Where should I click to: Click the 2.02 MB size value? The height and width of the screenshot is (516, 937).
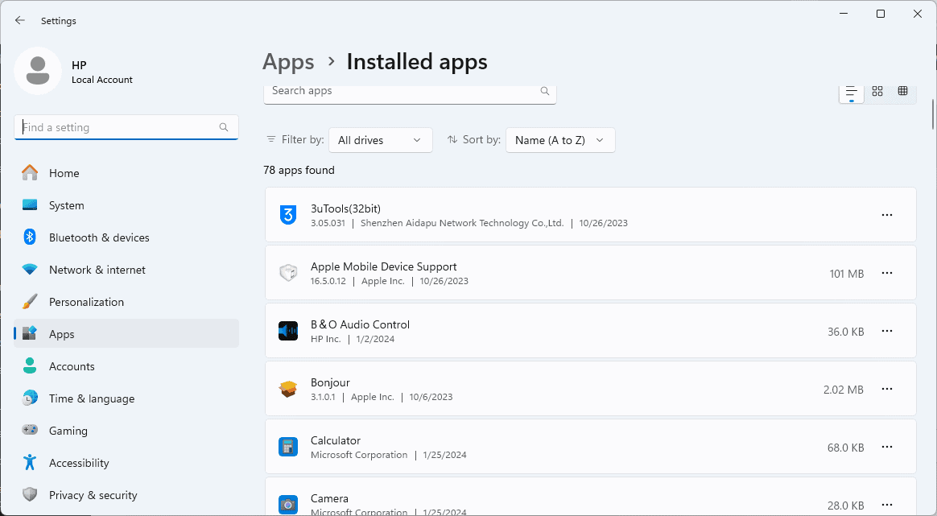[843, 390]
